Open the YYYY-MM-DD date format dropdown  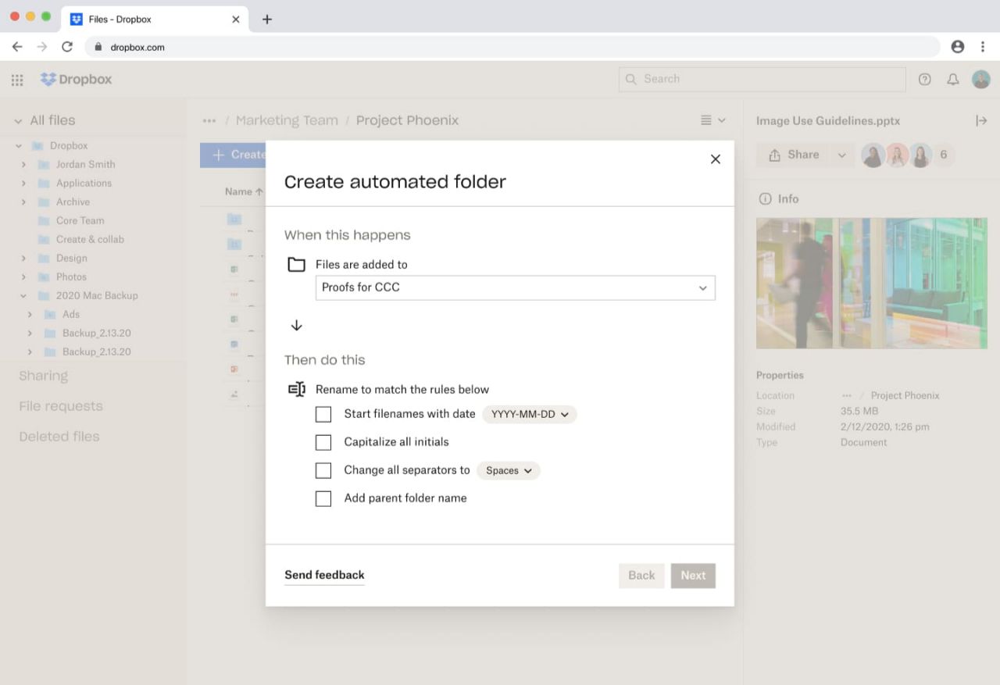click(x=529, y=415)
